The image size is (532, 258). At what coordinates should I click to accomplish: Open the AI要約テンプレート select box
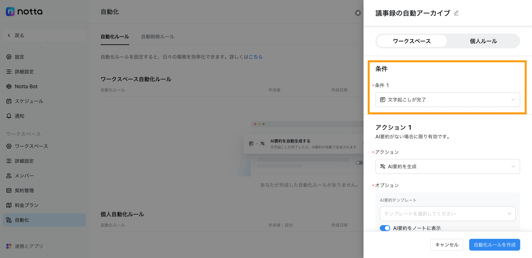(x=448, y=214)
